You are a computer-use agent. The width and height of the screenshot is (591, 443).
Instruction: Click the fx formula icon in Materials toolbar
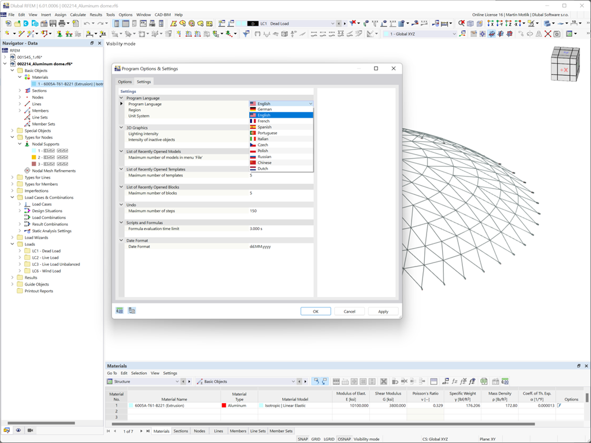point(455,382)
